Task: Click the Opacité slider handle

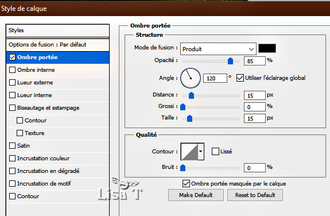Action: (231, 61)
